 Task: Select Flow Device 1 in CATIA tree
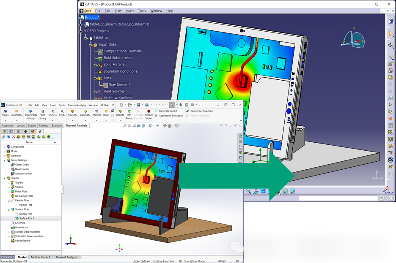point(119,85)
